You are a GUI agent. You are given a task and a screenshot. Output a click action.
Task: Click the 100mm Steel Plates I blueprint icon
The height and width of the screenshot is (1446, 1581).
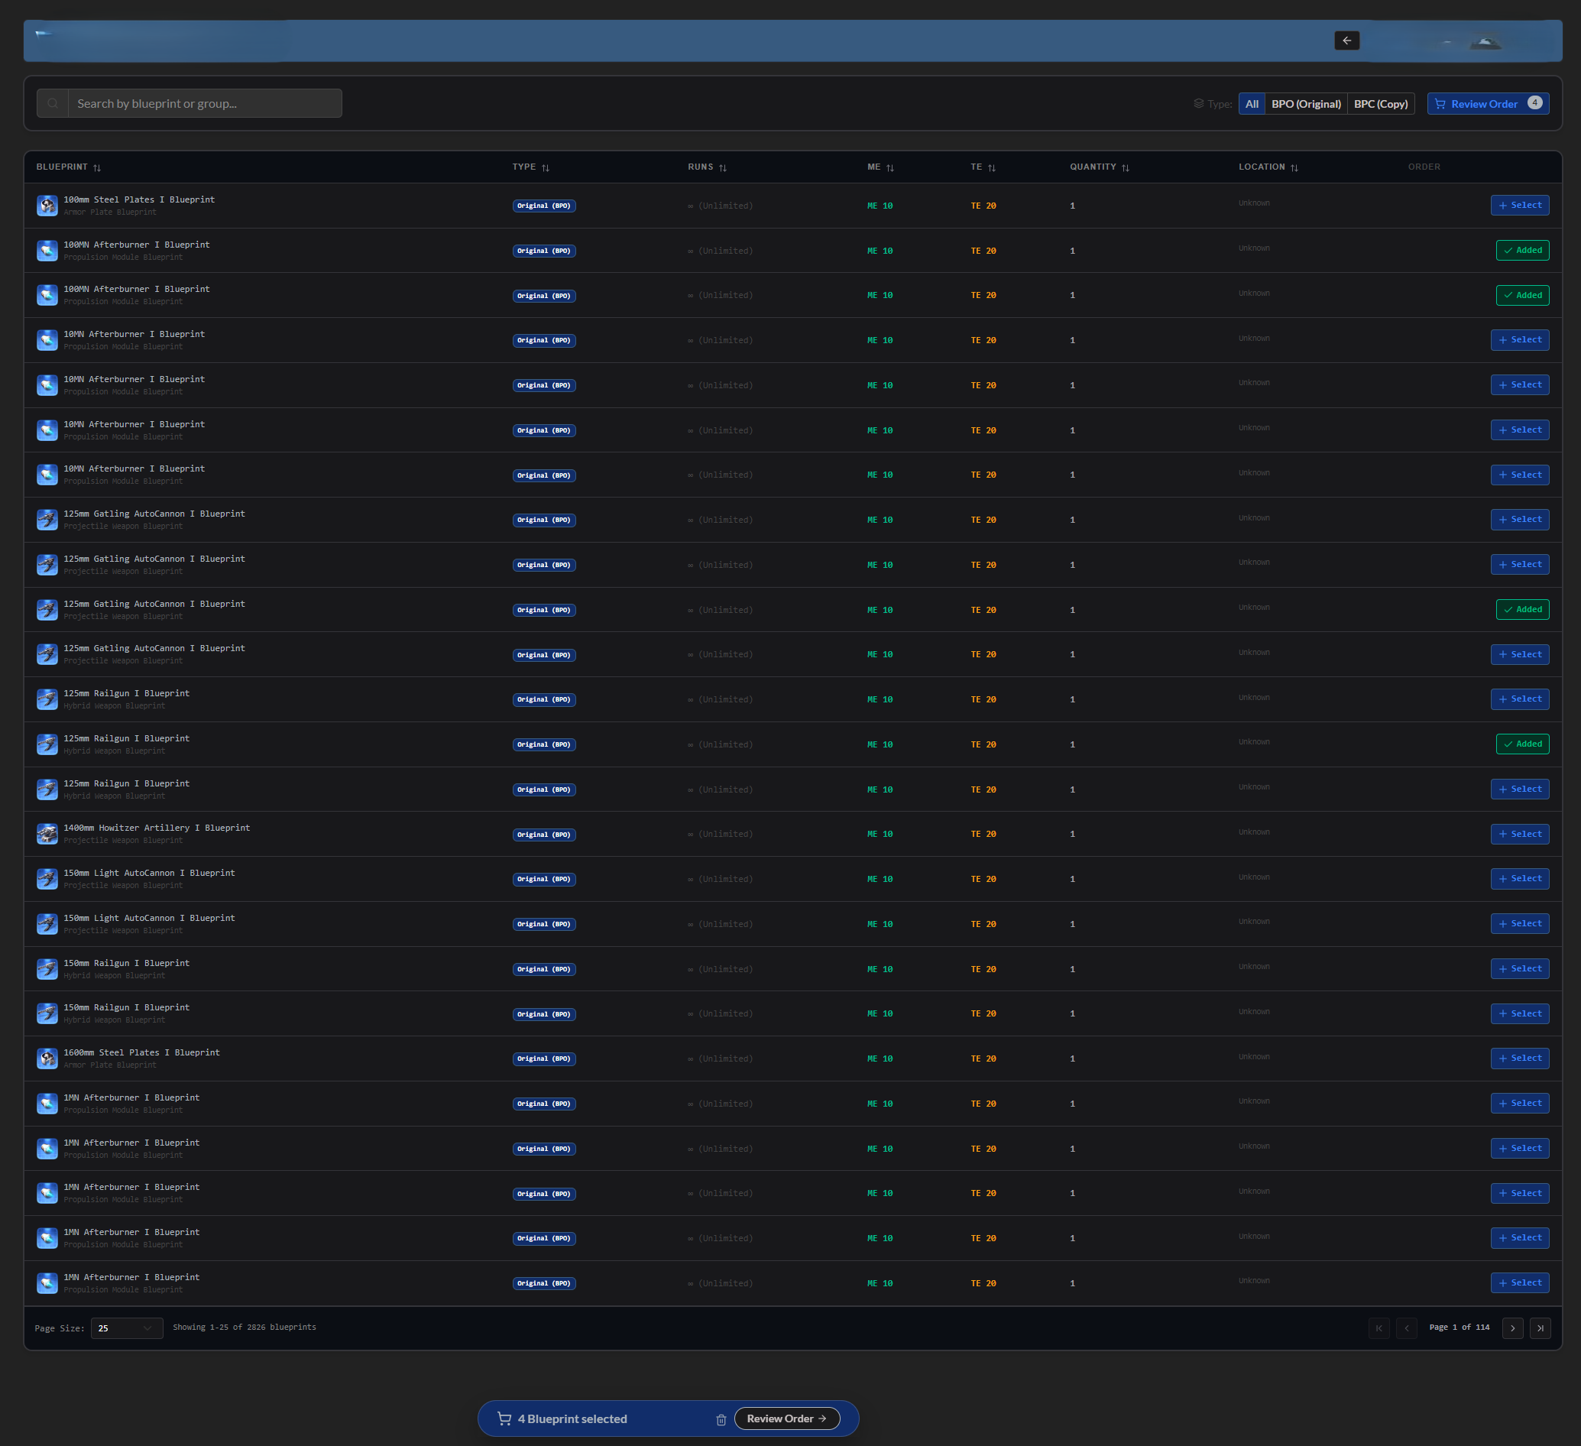click(x=47, y=206)
